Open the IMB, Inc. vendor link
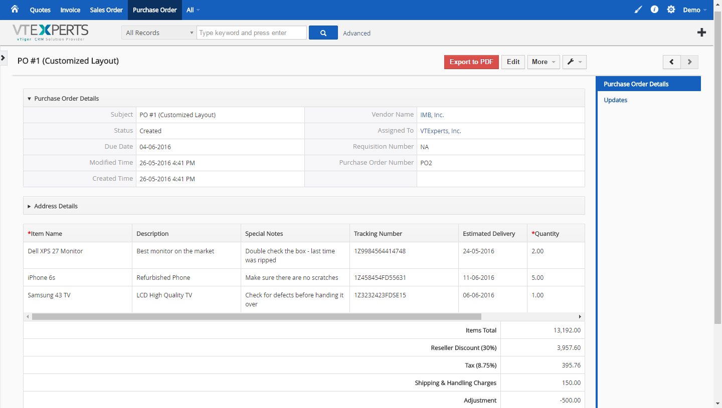The width and height of the screenshot is (722, 408). point(432,115)
